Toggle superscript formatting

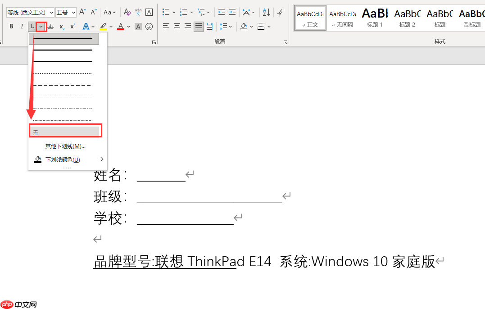[x=73, y=27]
